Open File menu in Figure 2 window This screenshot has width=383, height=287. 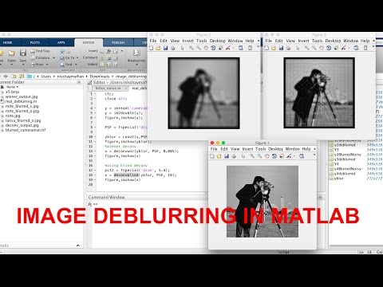click(x=153, y=41)
